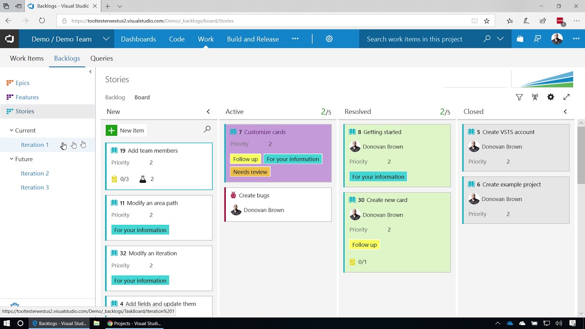Click the Needs review tag on Customize cards

(250, 172)
